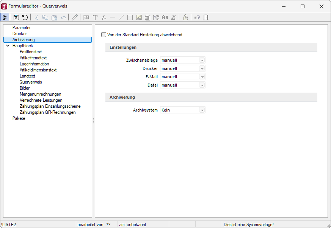This screenshot has width=331, height=228.
Task: Expand the Archivsystem combo box
Action: click(x=202, y=110)
